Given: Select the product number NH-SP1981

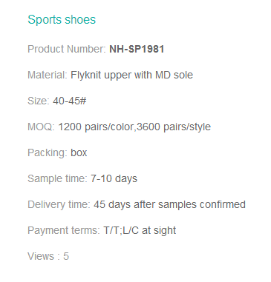Looking at the screenshot, I should point(137,49).
